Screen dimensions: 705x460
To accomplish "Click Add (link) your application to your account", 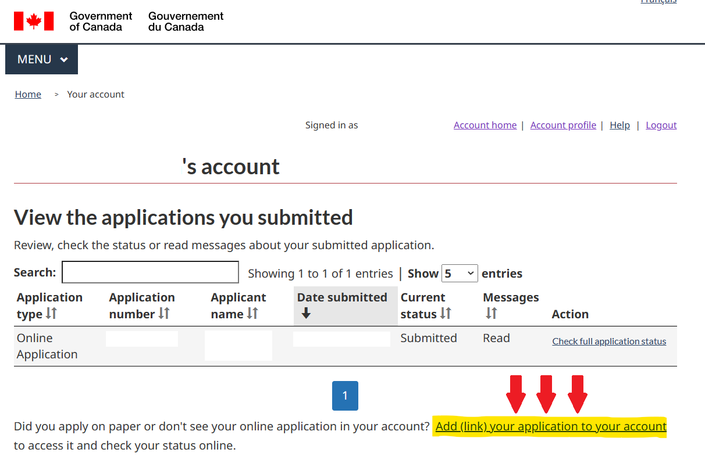I will (551, 426).
